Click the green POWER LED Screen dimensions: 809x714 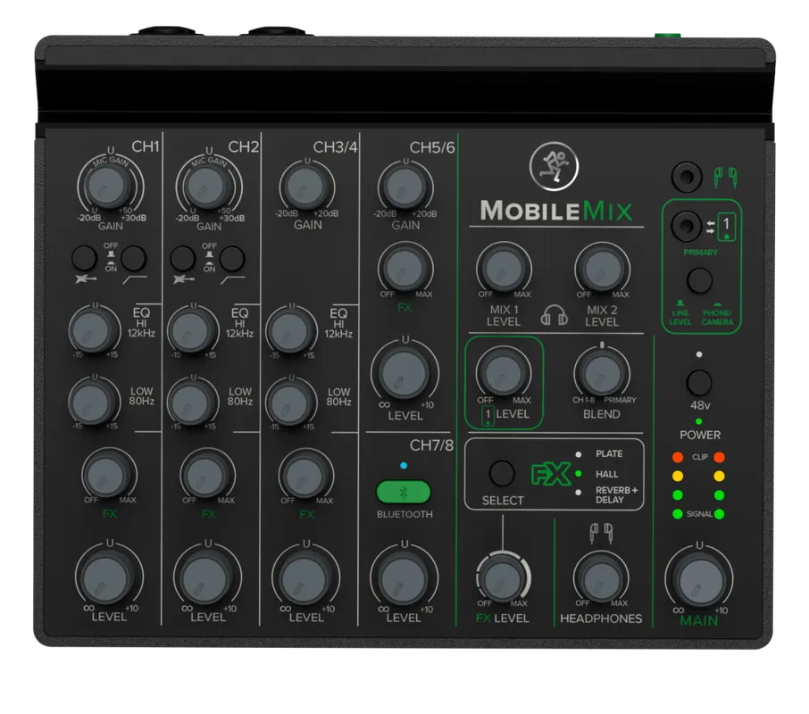pos(698,421)
